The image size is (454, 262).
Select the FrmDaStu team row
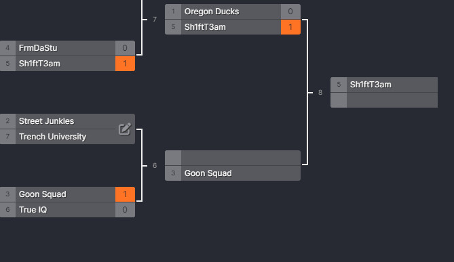tap(67, 48)
